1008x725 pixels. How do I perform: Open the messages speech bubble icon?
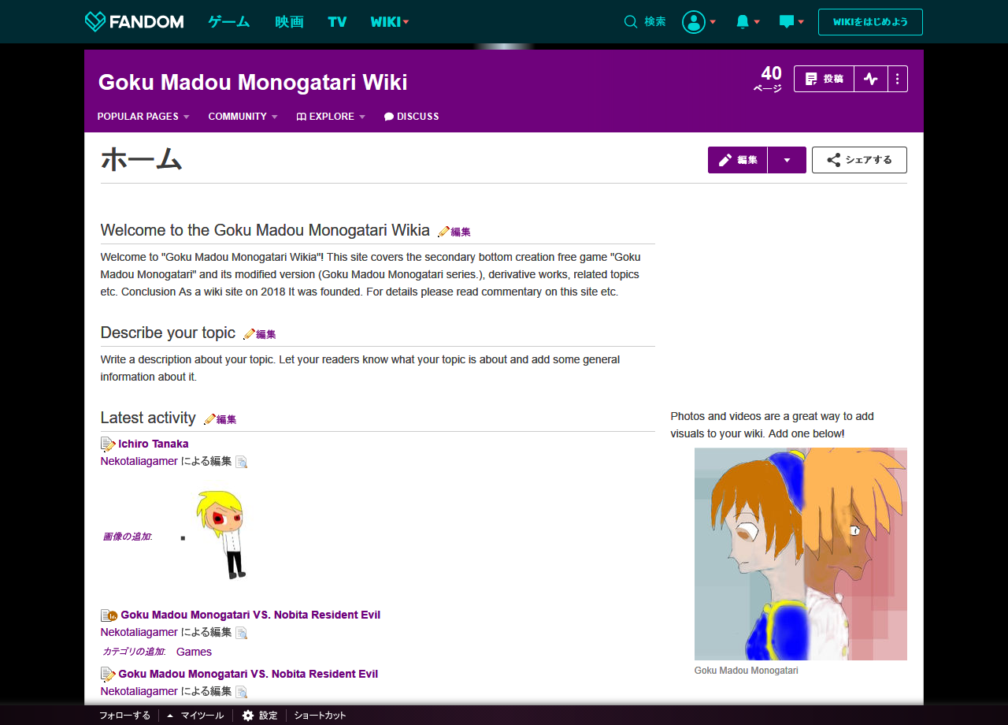point(787,22)
